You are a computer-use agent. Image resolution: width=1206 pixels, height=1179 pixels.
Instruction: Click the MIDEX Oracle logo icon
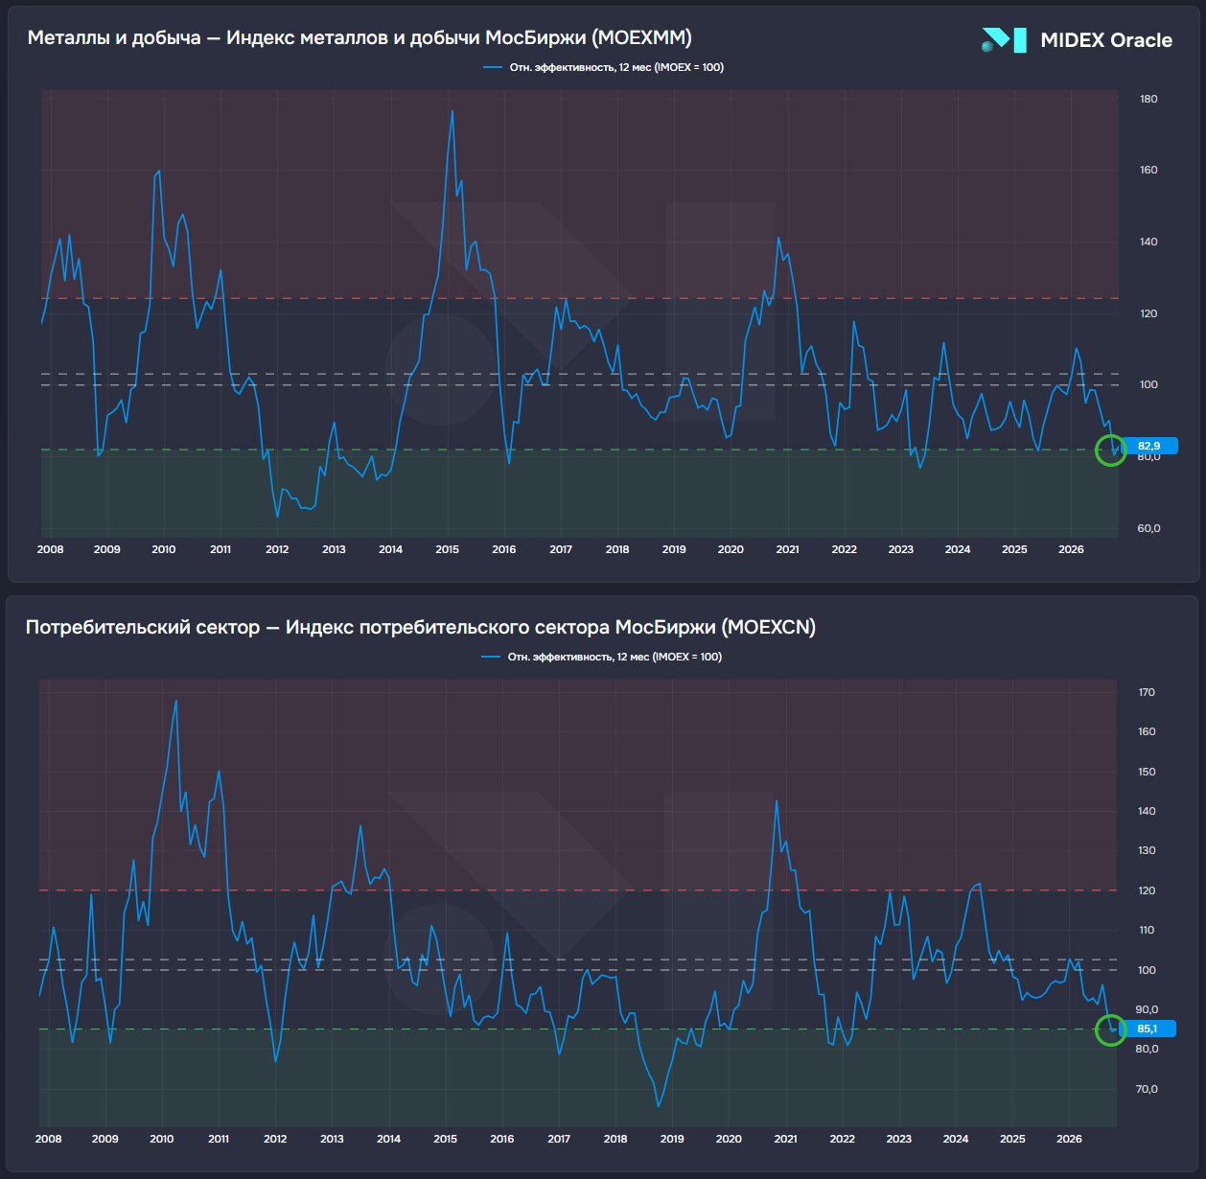pos(1004,40)
